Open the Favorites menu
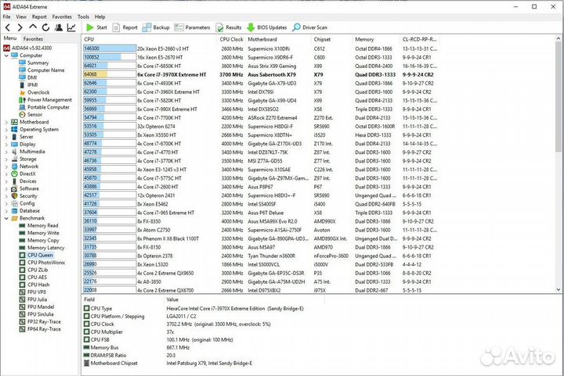564x376 pixels. click(x=62, y=16)
